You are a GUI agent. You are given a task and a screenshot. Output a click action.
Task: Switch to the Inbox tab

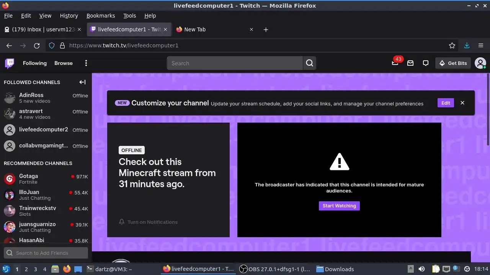42,29
